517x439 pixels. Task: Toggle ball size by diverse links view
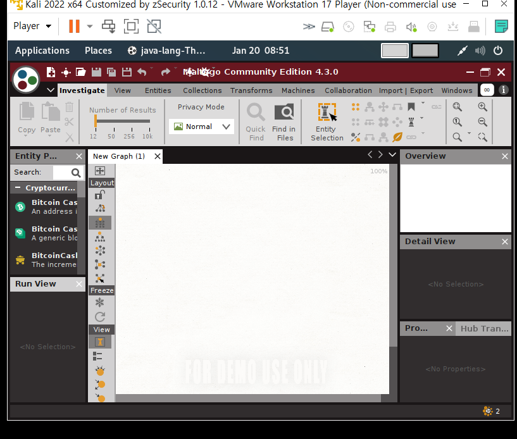(x=100, y=385)
